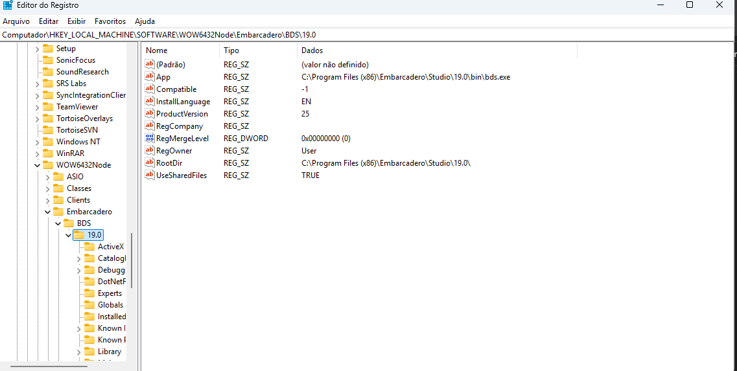Screen dimensions: 737x371
Task: Click the Registry Editor app icon in title bar
Action: (8, 5)
